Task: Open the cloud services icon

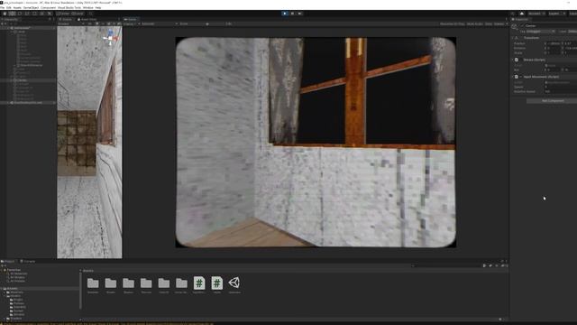Action: [521, 14]
